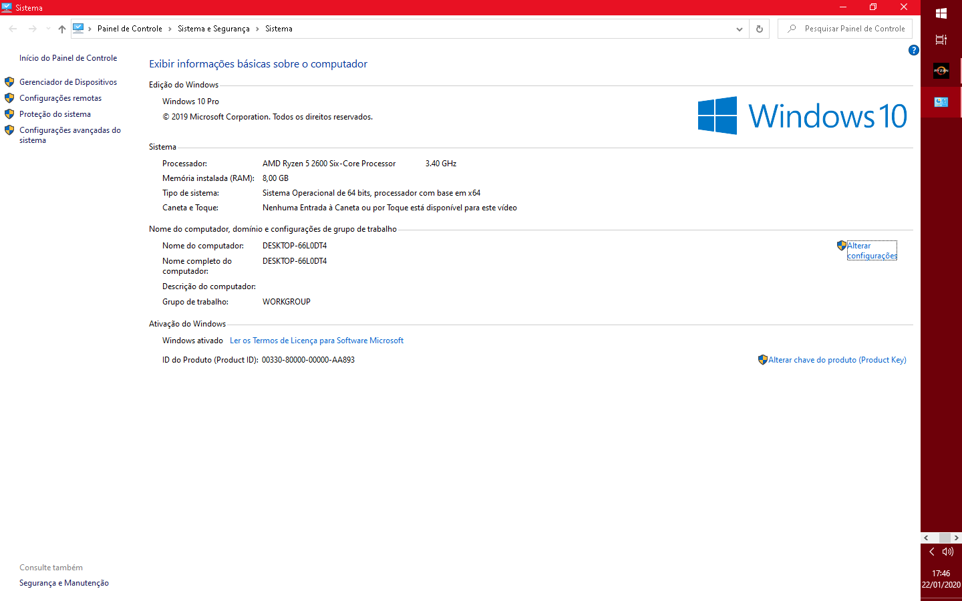Select the Product ID 00330-80000-00000-AA893
The image size is (962, 601).
(x=308, y=360)
